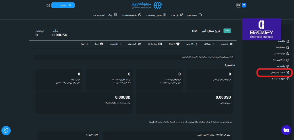This screenshot has width=294, height=140.
Task: Click the کل ارجاع‌ها stat card
Action: tap(59, 80)
